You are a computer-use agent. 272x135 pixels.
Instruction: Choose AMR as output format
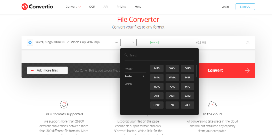coord(172,96)
